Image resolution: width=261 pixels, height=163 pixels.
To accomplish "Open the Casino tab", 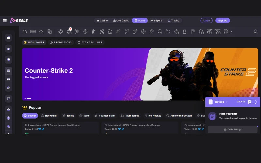I will click(102, 21).
